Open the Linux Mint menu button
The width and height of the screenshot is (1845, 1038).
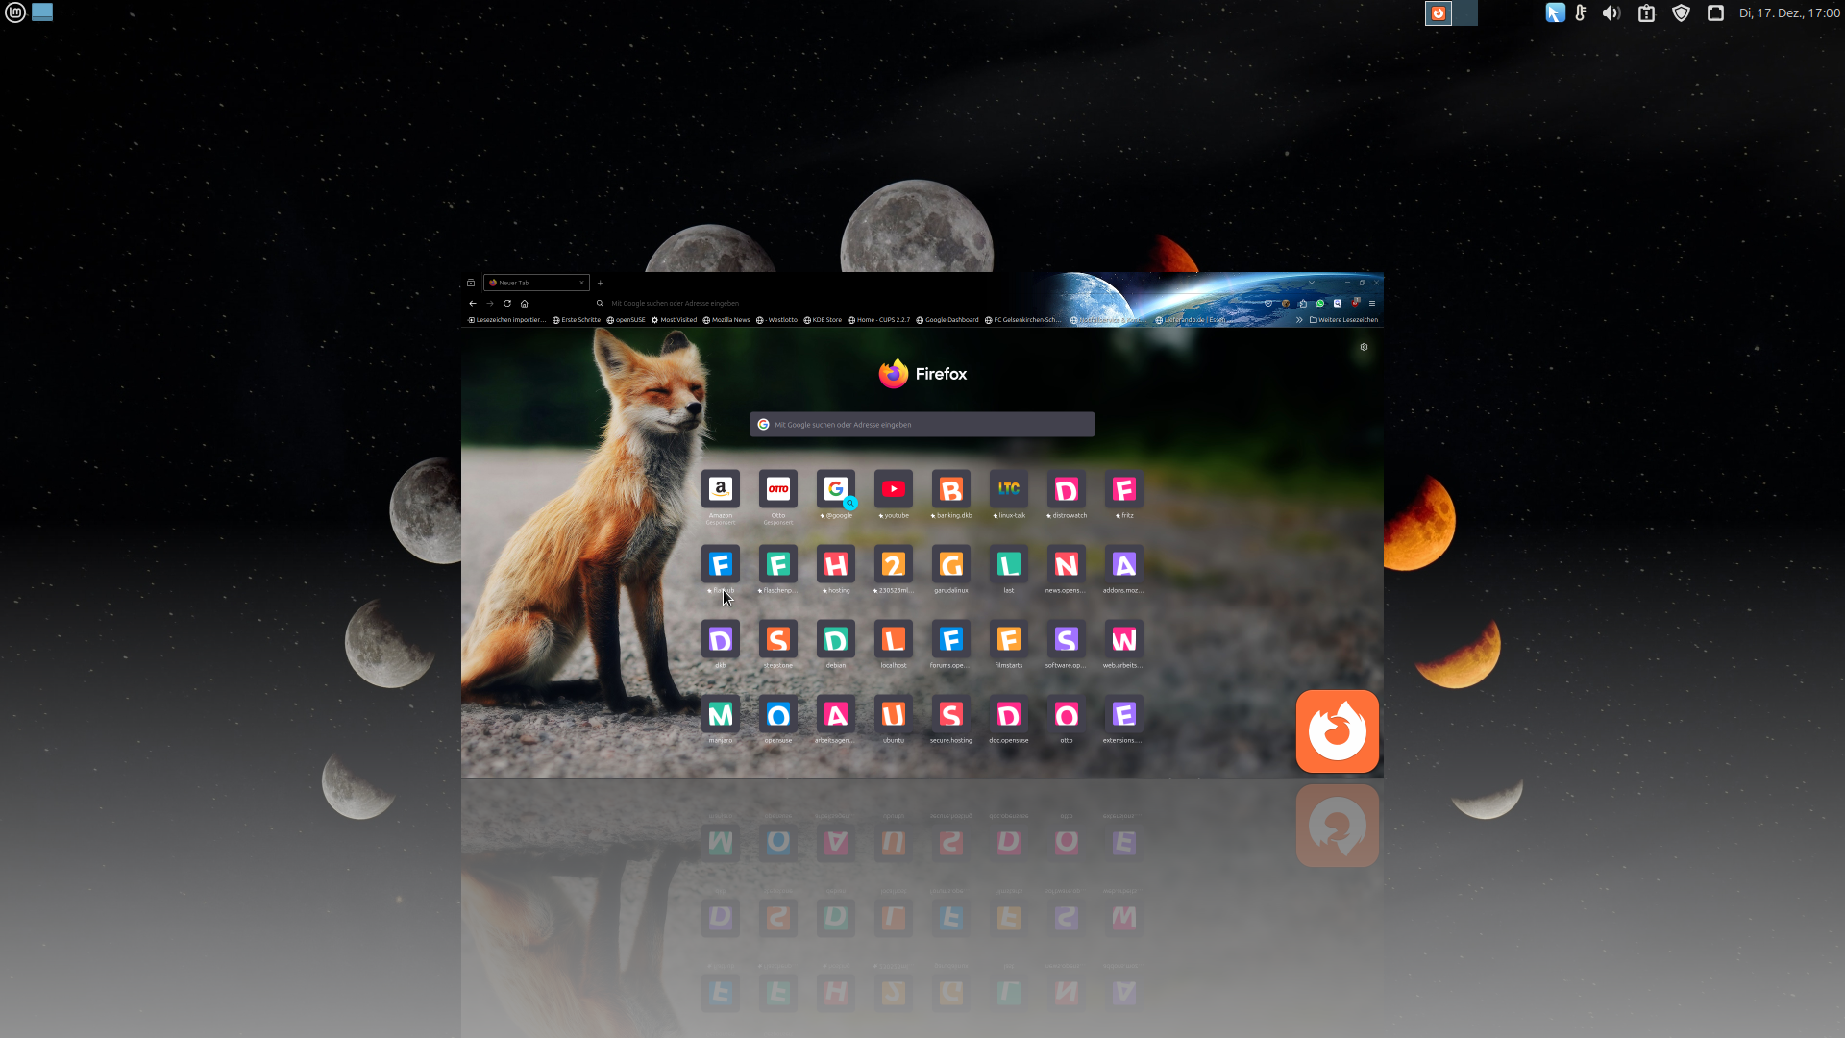tap(15, 12)
